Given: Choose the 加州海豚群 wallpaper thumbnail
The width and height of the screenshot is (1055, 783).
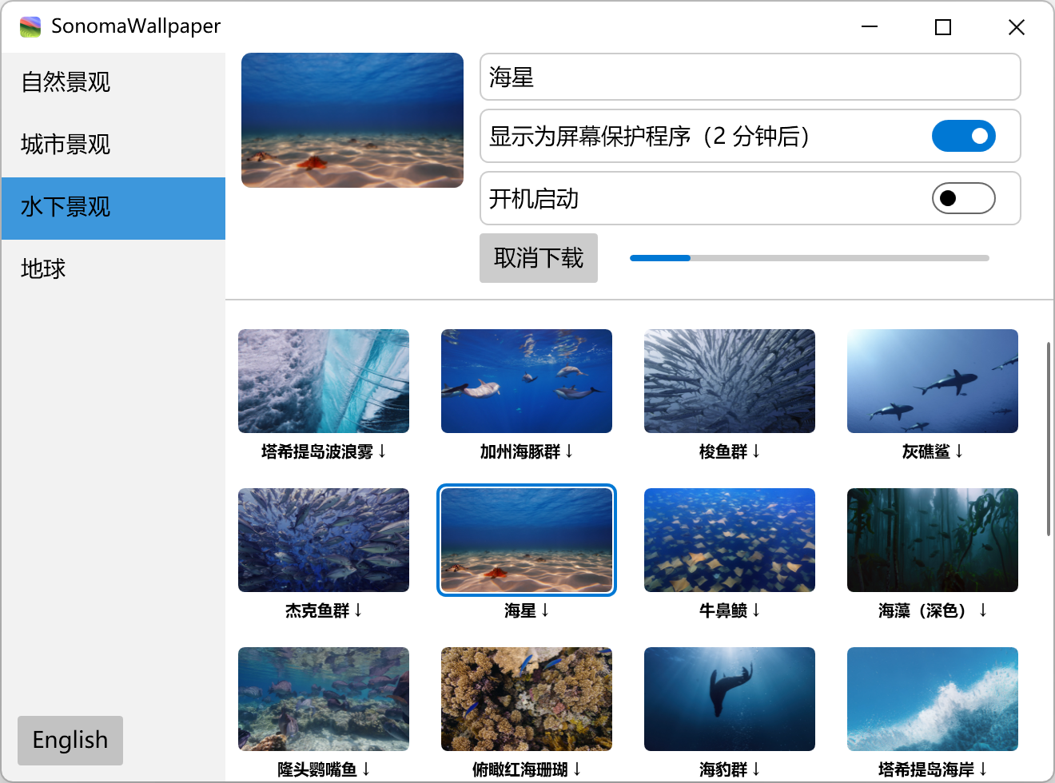Looking at the screenshot, I should pos(527,381).
